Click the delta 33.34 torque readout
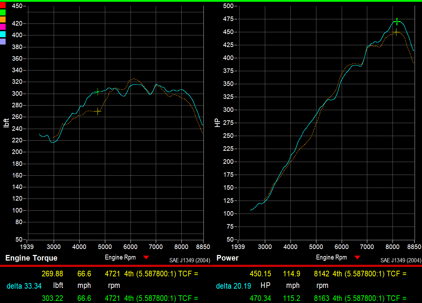This screenshot has height=303, width=422. pos(24,286)
